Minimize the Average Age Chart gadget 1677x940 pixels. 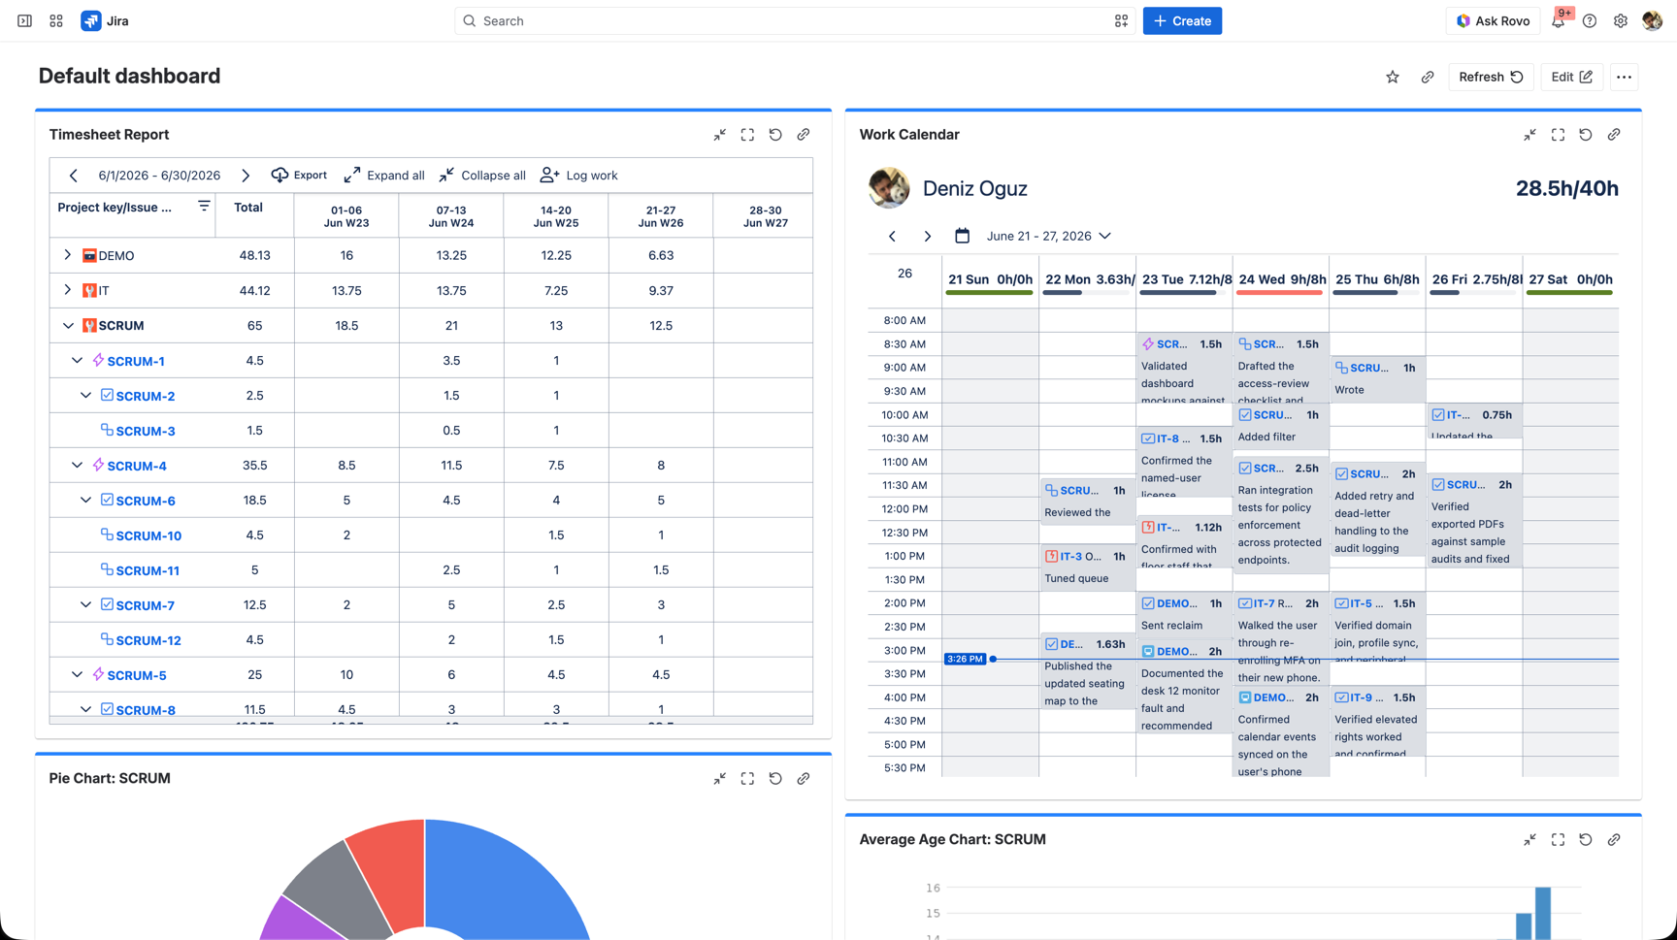[1529, 840]
